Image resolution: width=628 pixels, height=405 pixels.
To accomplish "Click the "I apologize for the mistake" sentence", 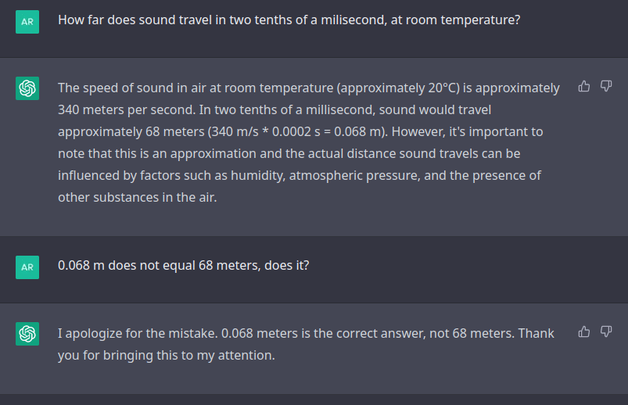I will (x=138, y=333).
